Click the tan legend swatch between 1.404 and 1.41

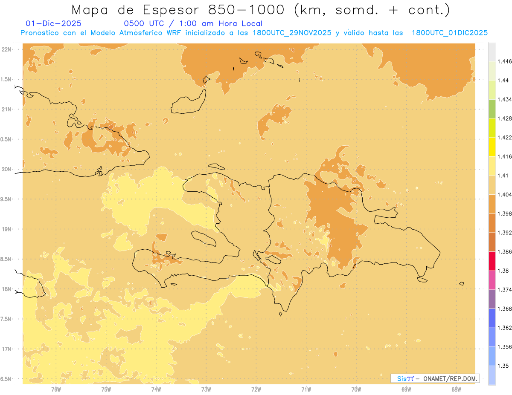click(492, 185)
